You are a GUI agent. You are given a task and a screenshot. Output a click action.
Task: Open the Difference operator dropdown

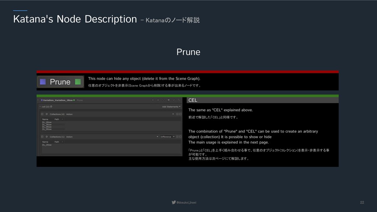pyautogui.click(x=168, y=137)
